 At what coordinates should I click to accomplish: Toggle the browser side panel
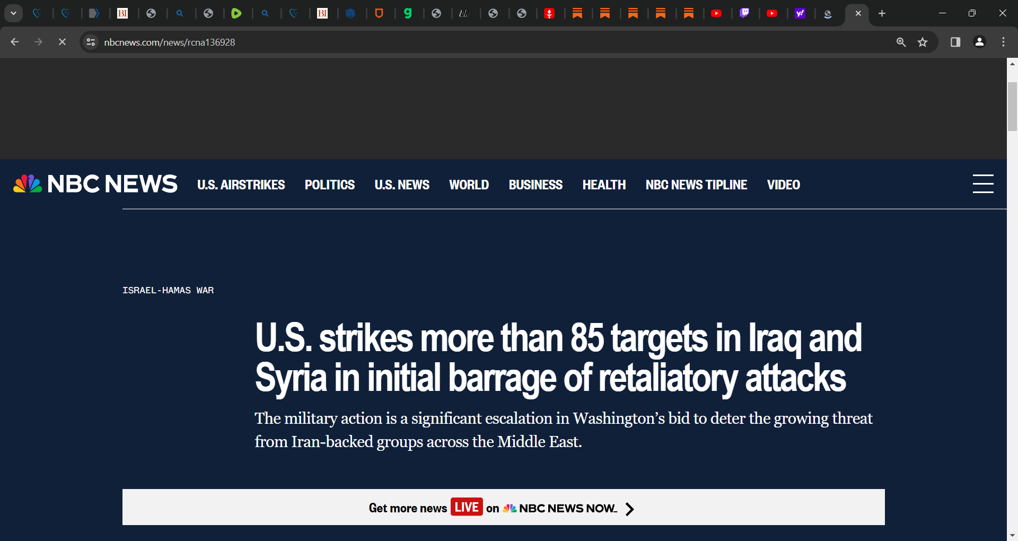955,42
